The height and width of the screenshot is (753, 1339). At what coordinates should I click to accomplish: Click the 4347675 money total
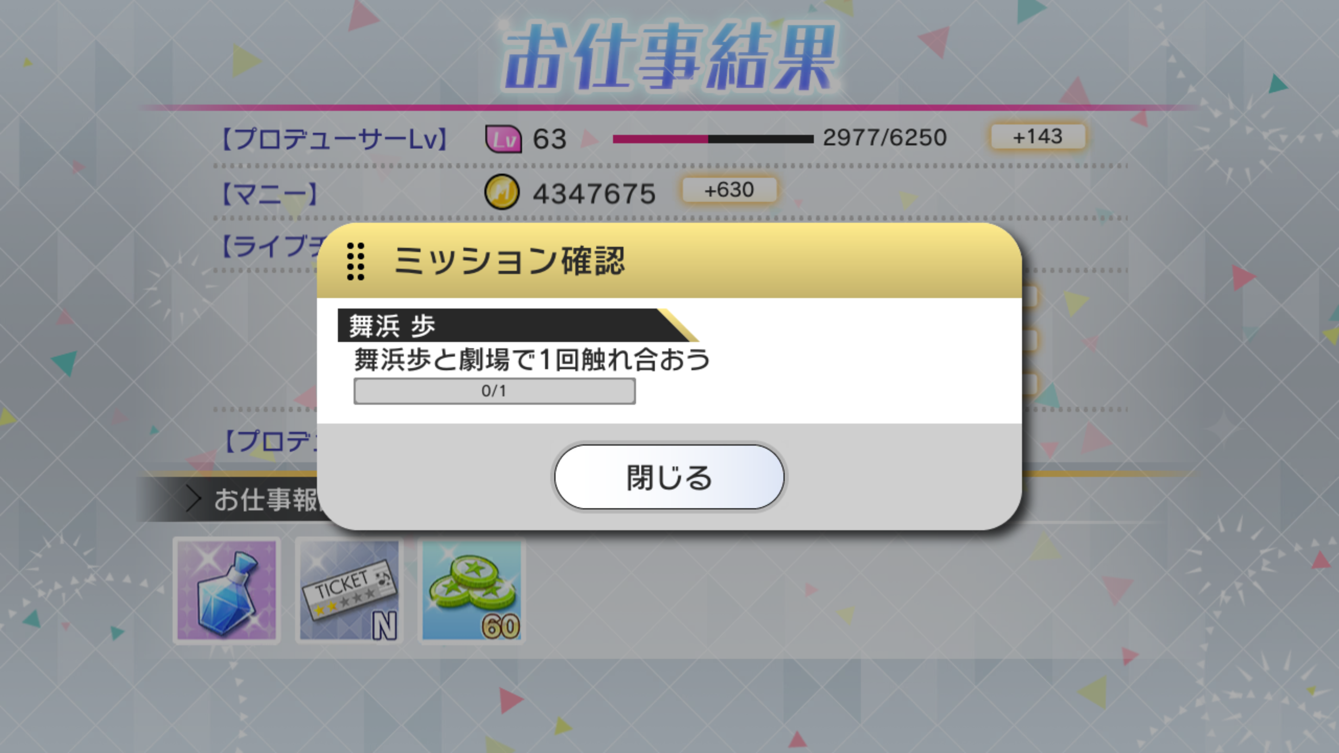[594, 193]
